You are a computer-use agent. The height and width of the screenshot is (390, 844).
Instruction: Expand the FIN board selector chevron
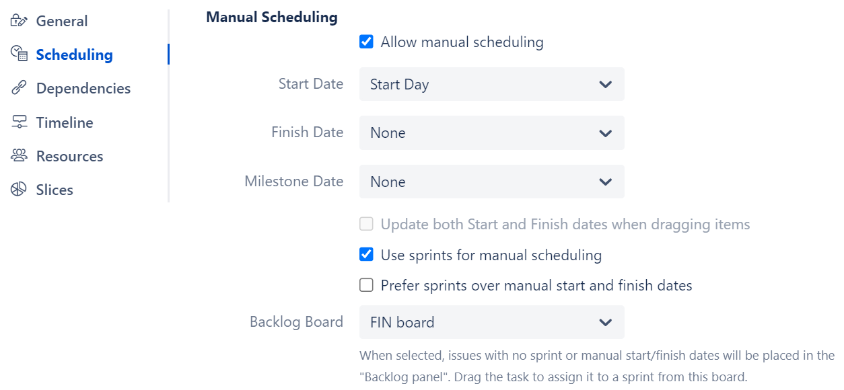pos(604,322)
